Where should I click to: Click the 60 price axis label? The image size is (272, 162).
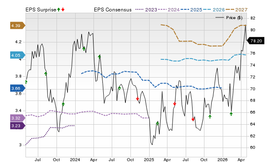tap(253, 148)
